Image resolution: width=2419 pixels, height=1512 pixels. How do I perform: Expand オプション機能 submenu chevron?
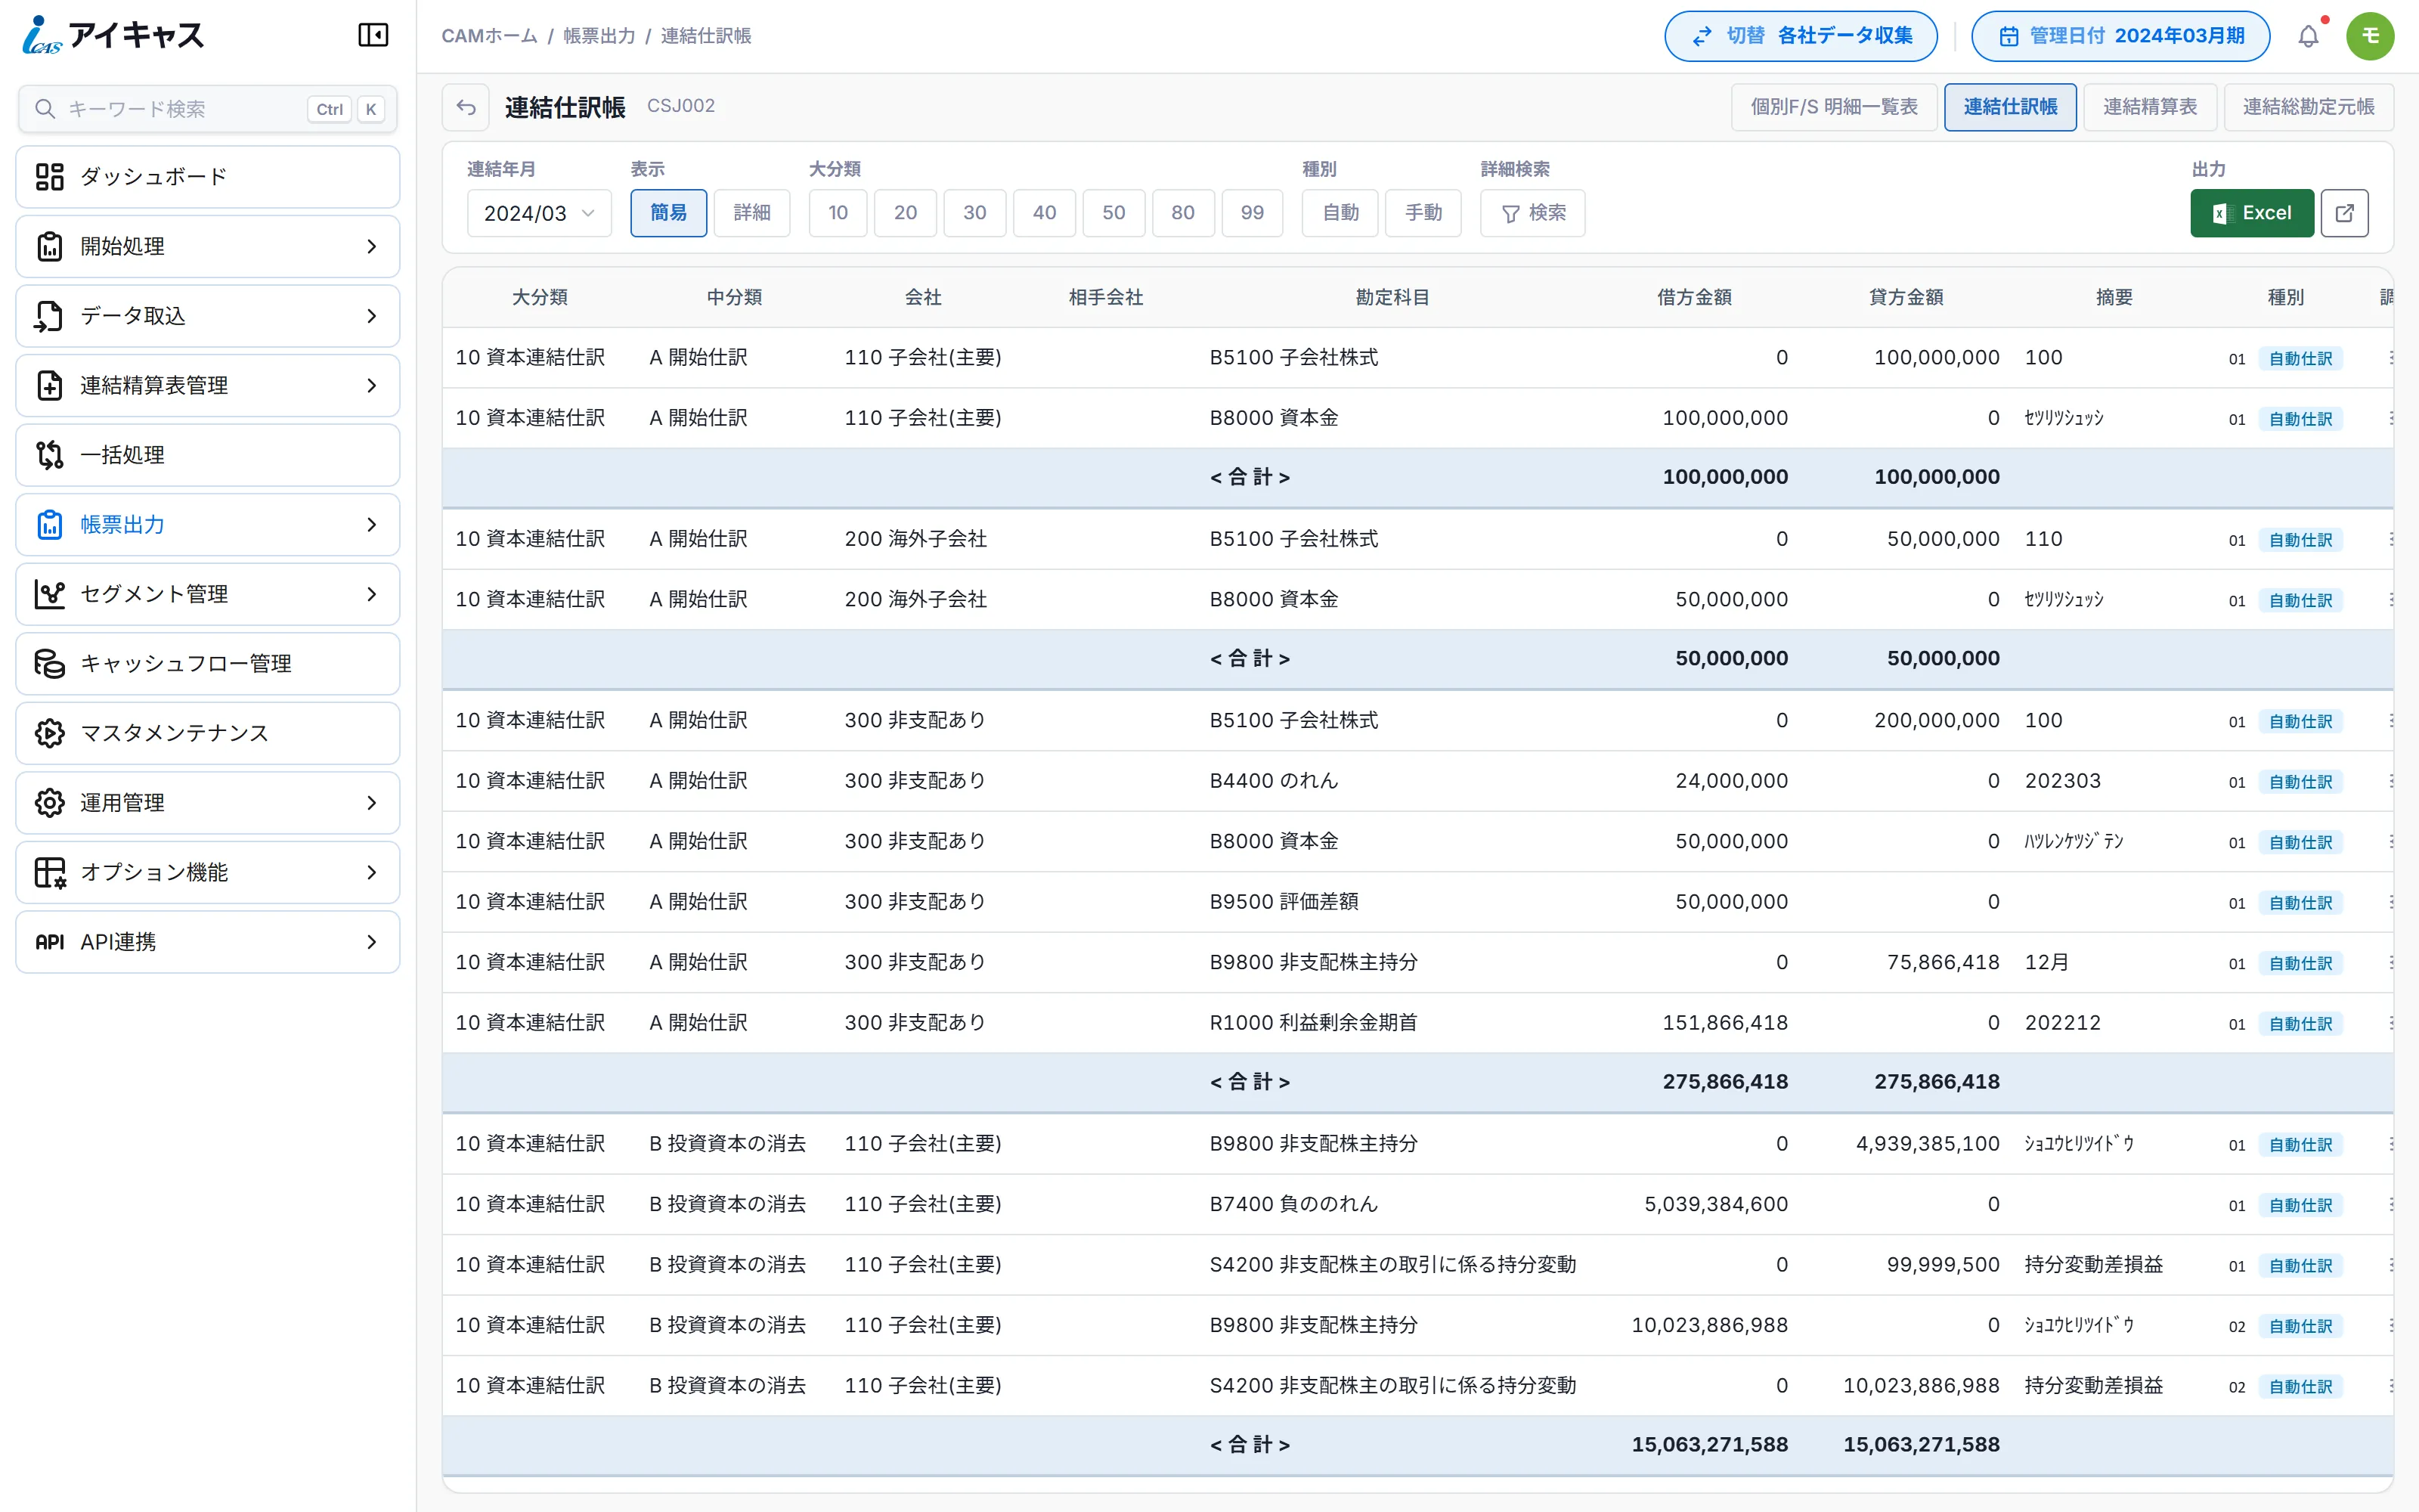pyautogui.click(x=372, y=872)
